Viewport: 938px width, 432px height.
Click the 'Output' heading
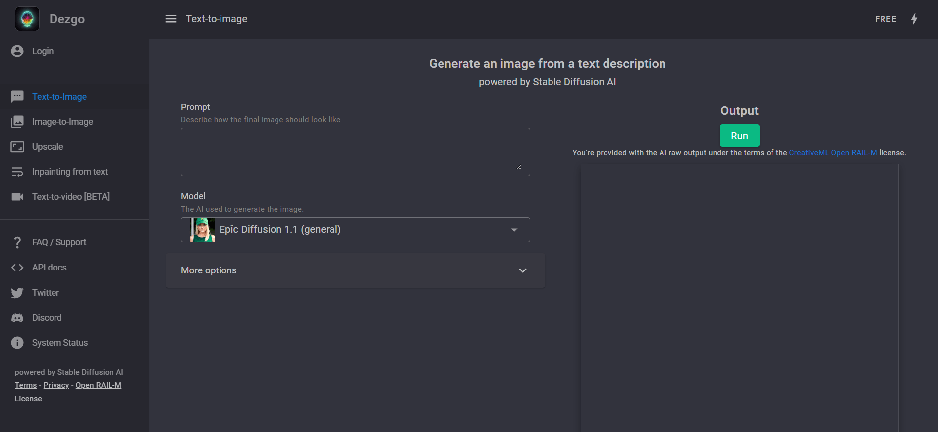739,110
